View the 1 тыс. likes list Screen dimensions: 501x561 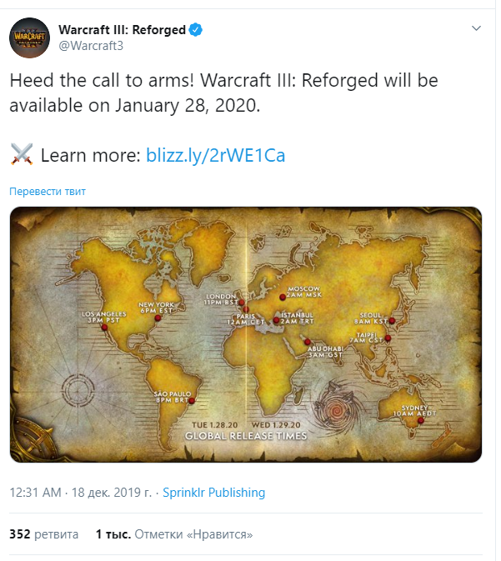coord(174,534)
